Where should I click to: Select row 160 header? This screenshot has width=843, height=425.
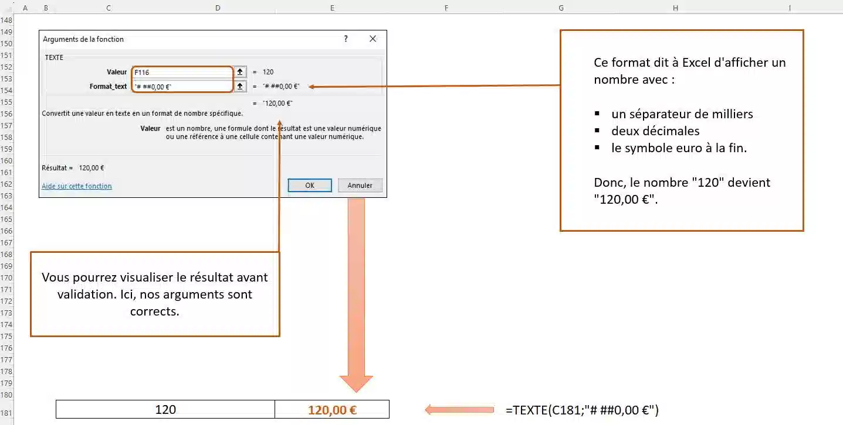click(6, 161)
